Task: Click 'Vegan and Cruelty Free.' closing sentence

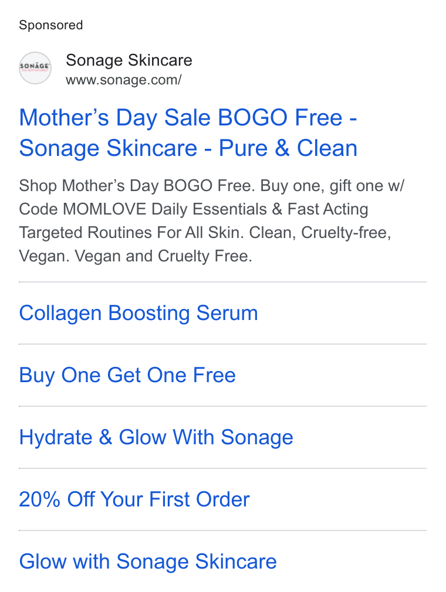Action: point(163,256)
